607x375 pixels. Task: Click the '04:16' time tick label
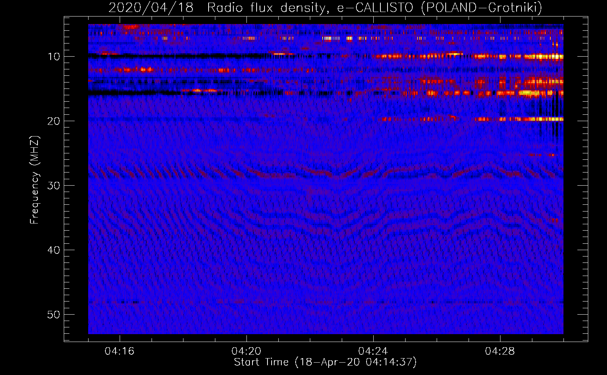[119, 351]
